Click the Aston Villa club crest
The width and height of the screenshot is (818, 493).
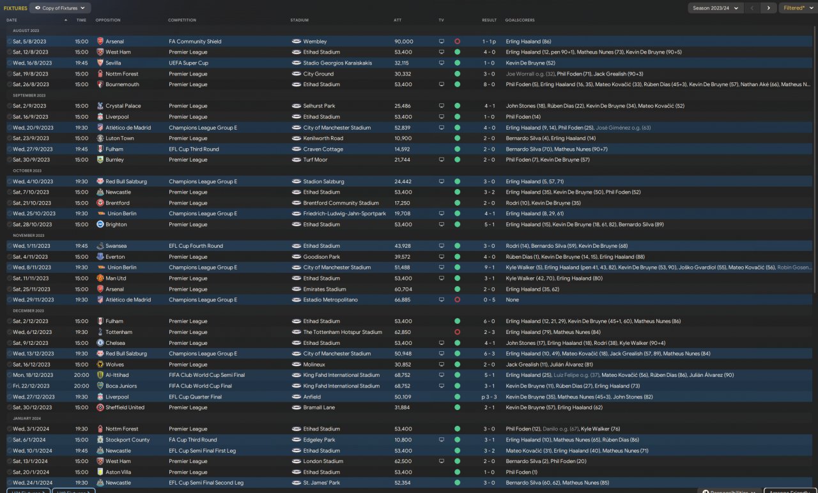pos(100,472)
